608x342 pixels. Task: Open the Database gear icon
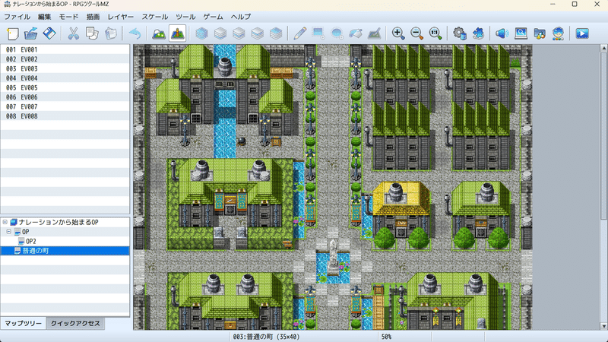pyautogui.click(x=460, y=33)
